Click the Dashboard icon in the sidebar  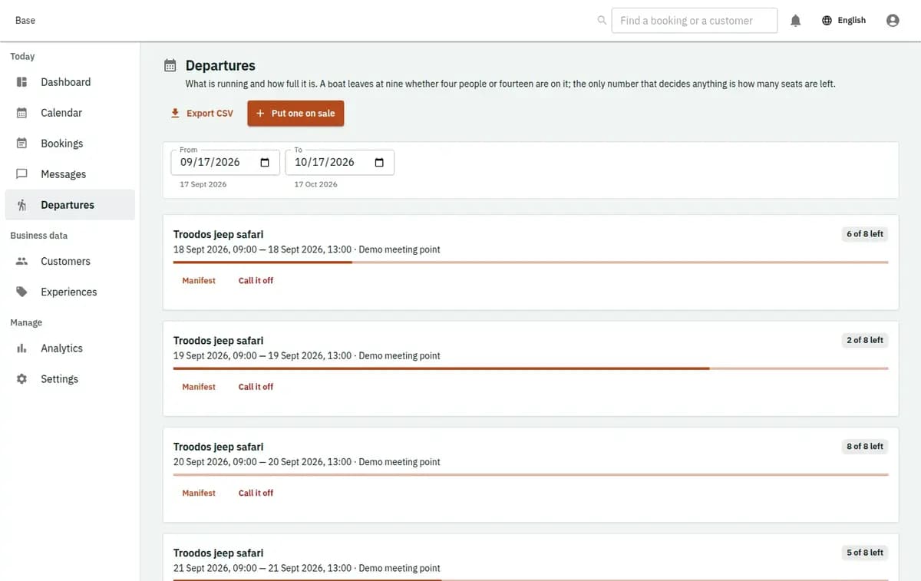pos(21,82)
